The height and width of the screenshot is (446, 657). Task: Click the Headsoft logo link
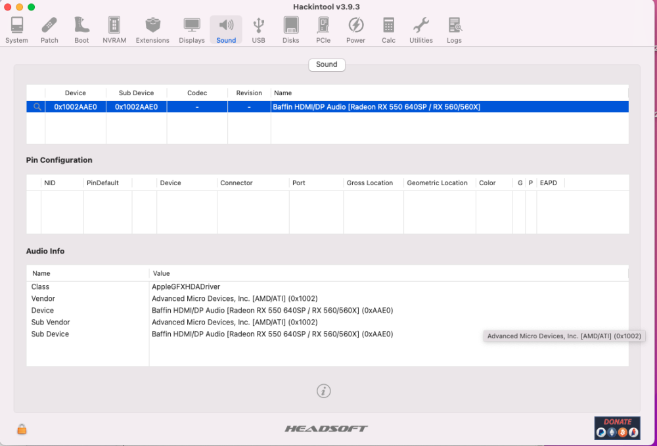pos(326,428)
